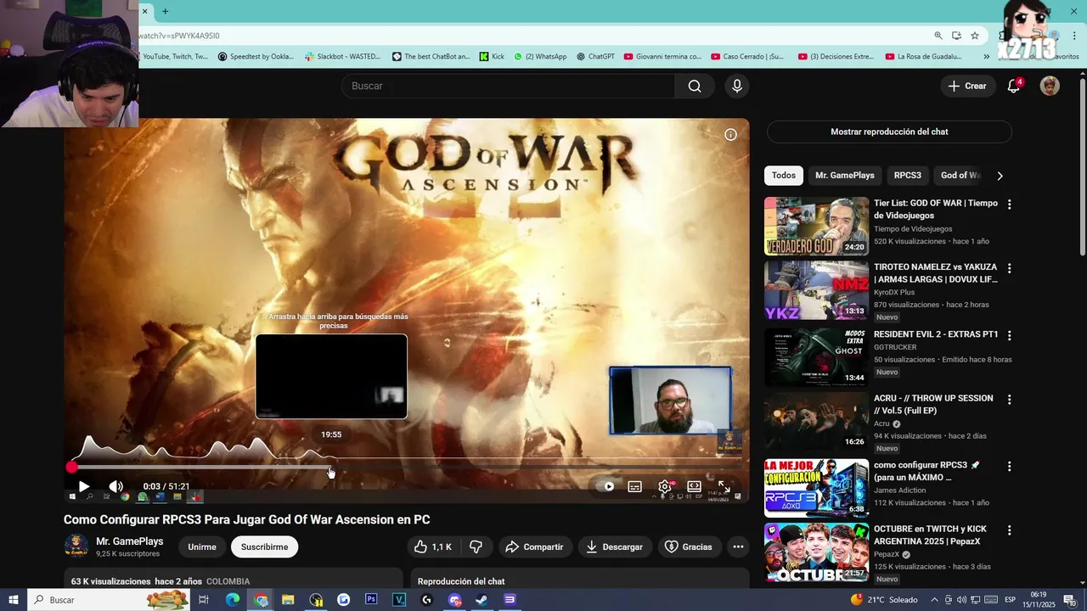Click the Descargar button
Screen dimensions: 1087x611
click(615, 547)
